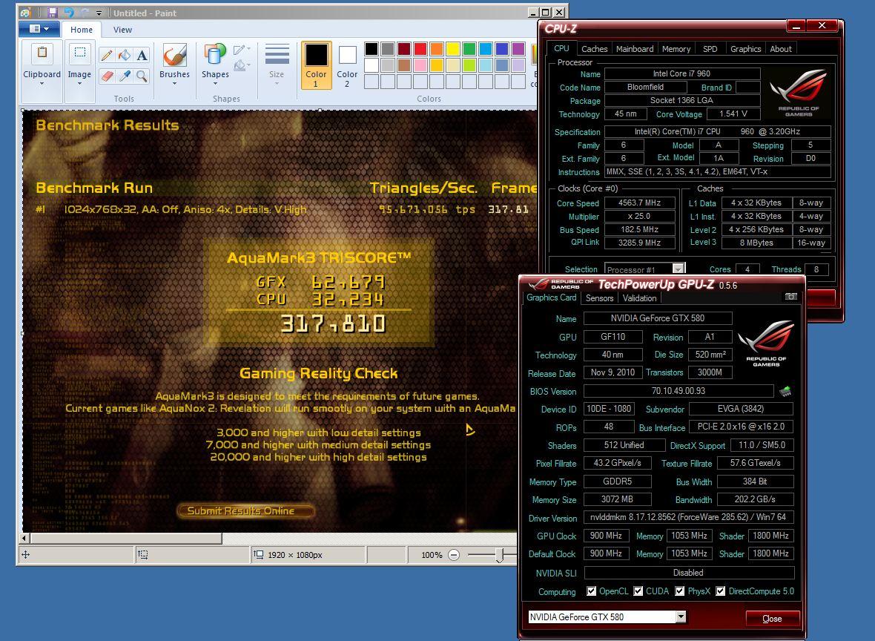Toggle the OpenCL checkbox

592,591
